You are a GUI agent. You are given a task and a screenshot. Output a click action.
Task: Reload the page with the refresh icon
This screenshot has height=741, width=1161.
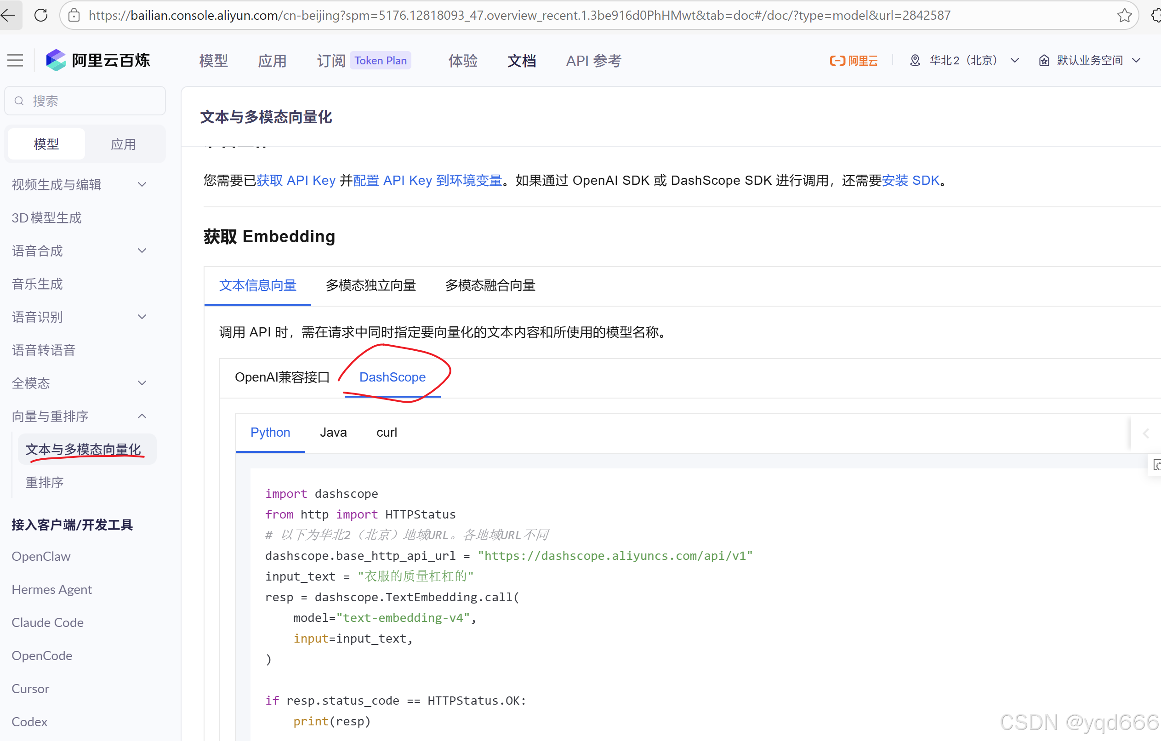pos(41,16)
